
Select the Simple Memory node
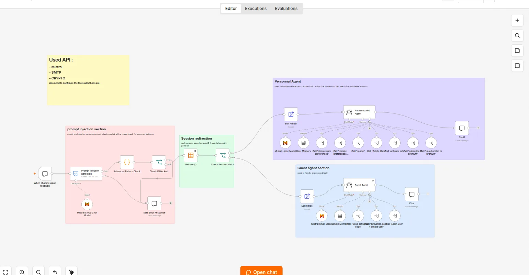click(x=340, y=216)
